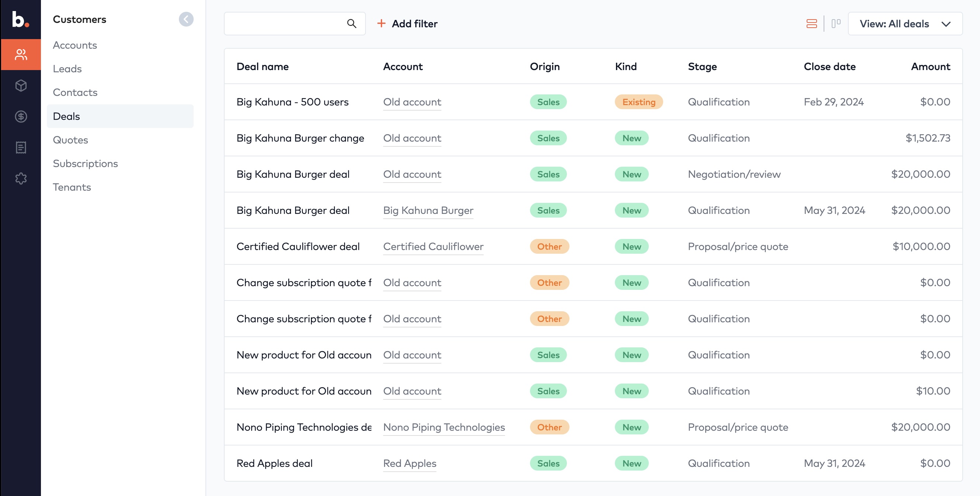This screenshot has height=496, width=980.
Task: Open the integrations puzzle icon in sidebar
Action: (21, 178)
